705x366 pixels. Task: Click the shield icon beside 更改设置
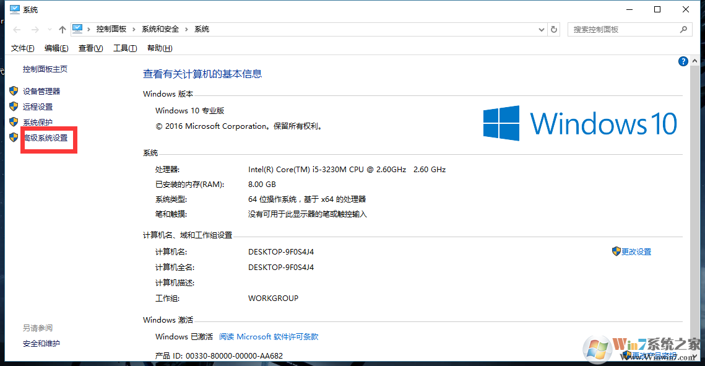point(615,251)
